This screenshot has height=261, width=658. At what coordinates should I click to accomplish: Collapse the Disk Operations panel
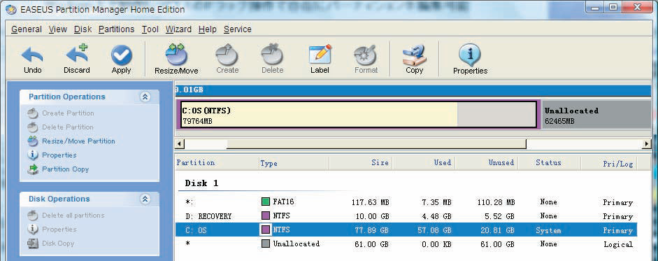pos(145,199)
